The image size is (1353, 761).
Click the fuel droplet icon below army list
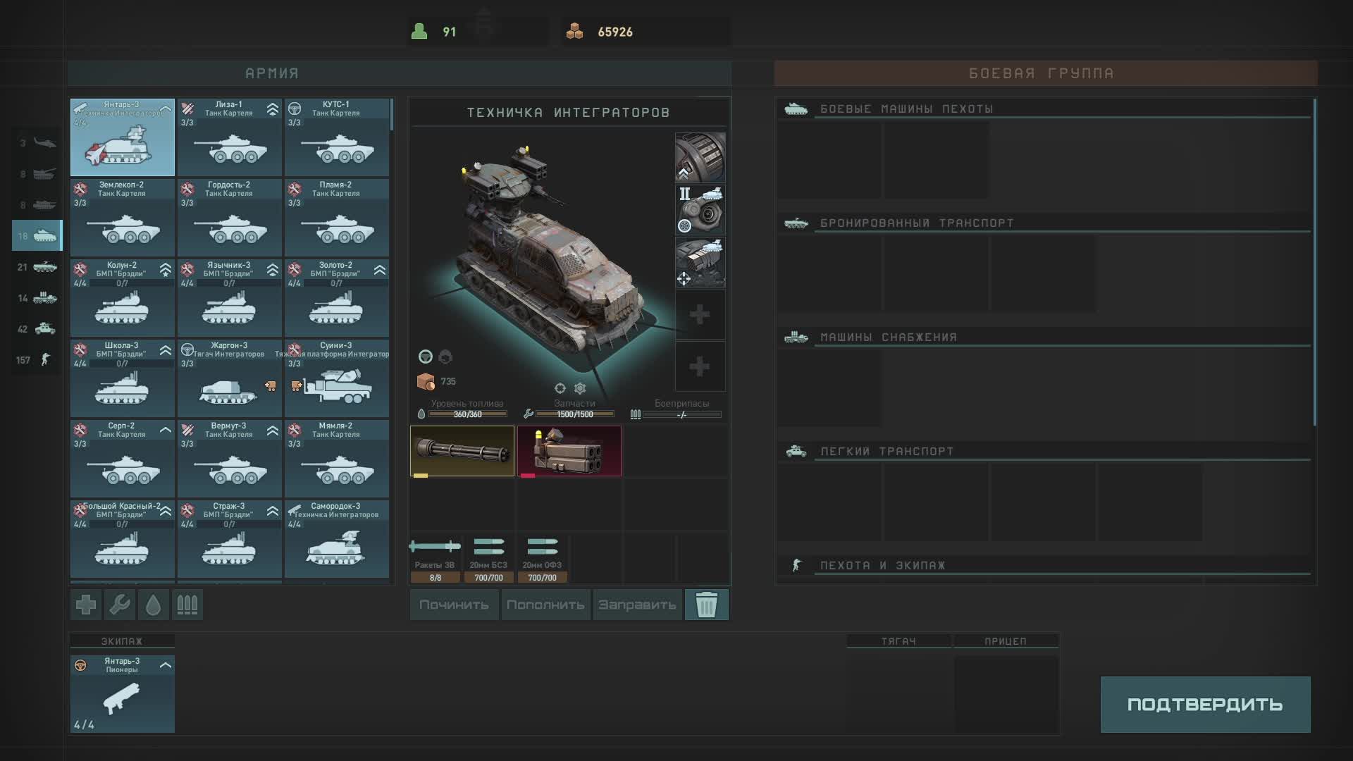[154, 605]
